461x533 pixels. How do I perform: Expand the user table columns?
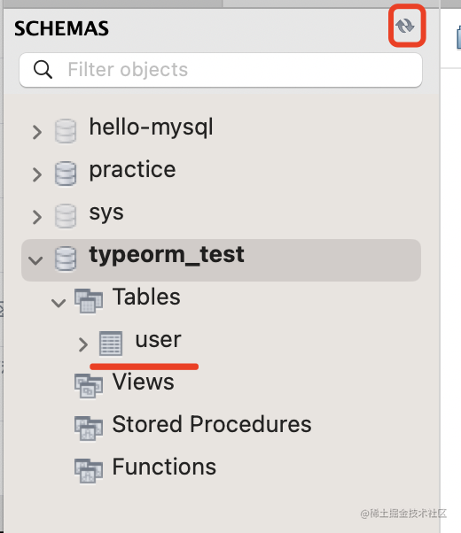(83, 344)
